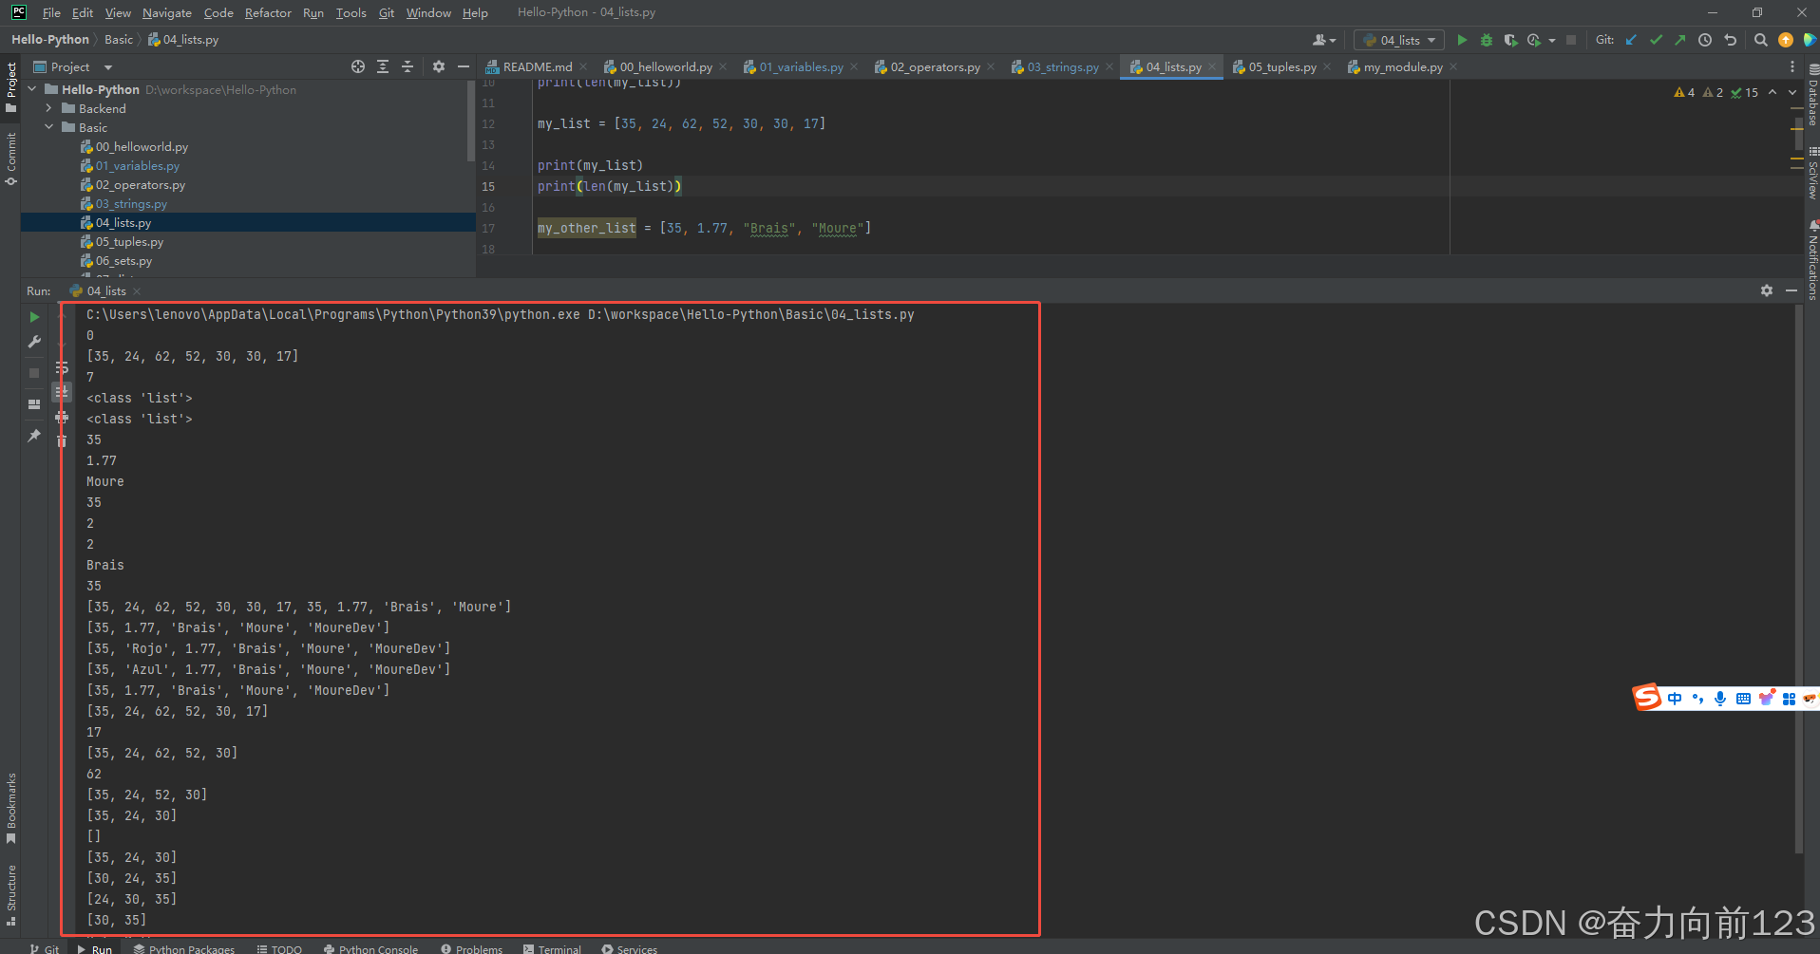Commit changes with Git checkmark icon
The width and height of the screenshot is (1820, 954).
[x=1656, y=40]
